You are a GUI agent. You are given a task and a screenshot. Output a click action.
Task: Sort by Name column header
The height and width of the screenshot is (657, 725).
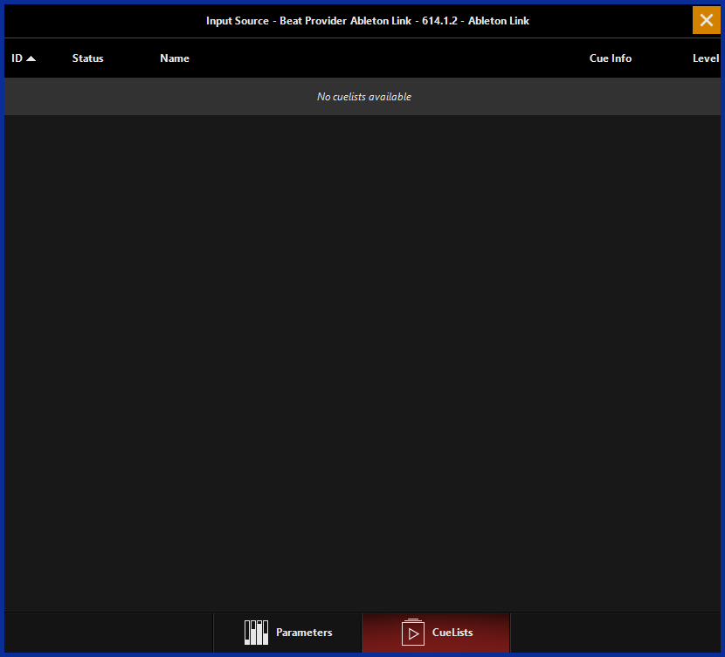click(x=175, y=58)
